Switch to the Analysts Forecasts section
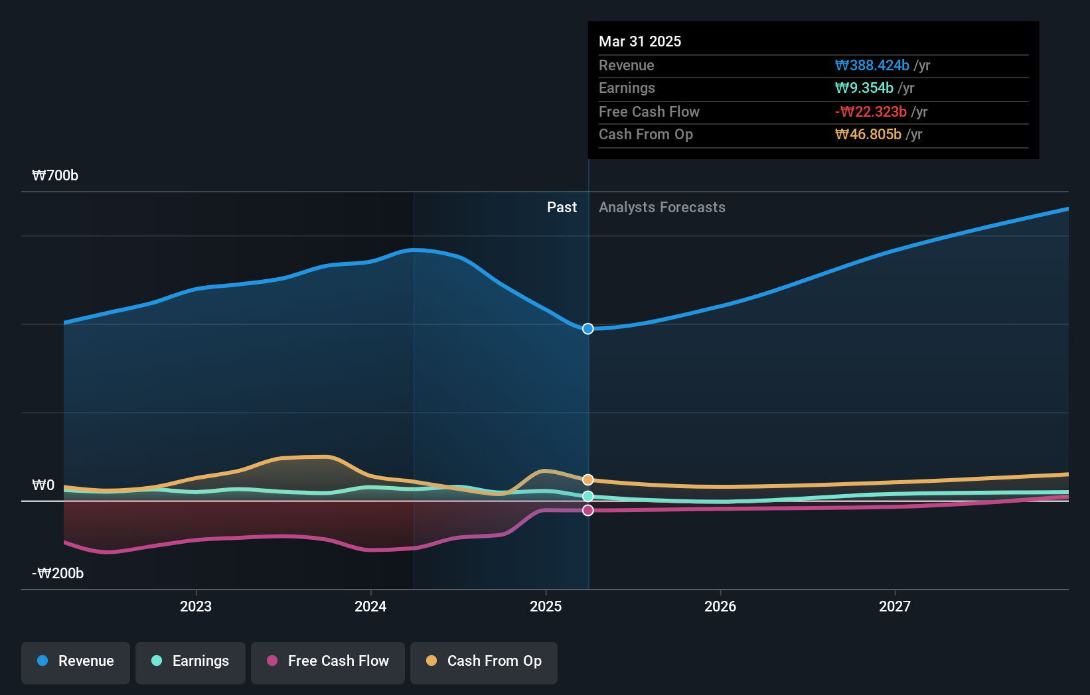Screen dimensions: 1090x695 point(661,207)
